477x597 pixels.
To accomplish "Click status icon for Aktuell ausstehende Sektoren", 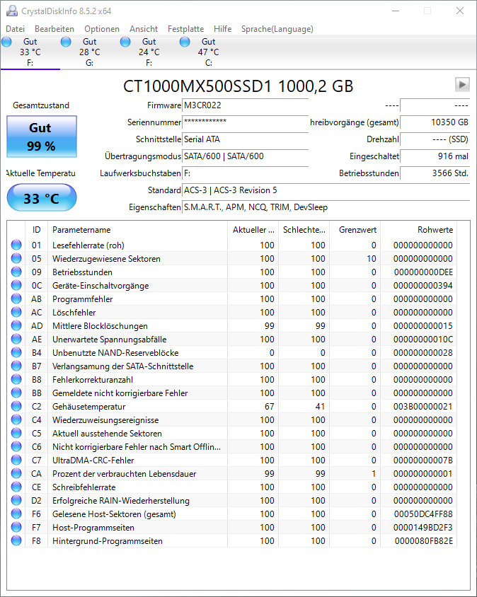I will point(16,433).
